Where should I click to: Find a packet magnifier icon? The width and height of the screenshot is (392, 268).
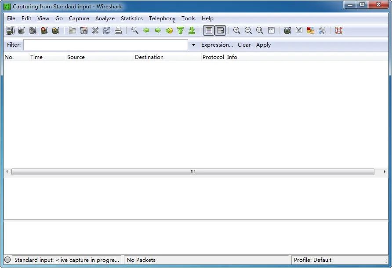click(x=135, y=30)
